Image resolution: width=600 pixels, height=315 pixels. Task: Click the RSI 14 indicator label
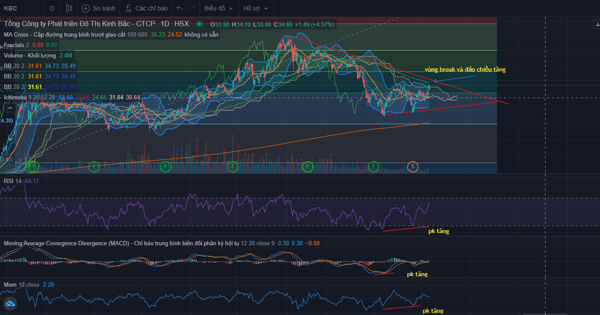click(x=13, y=181)
